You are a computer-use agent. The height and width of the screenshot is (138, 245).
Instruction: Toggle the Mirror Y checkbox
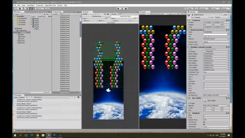tap(98, 21)
